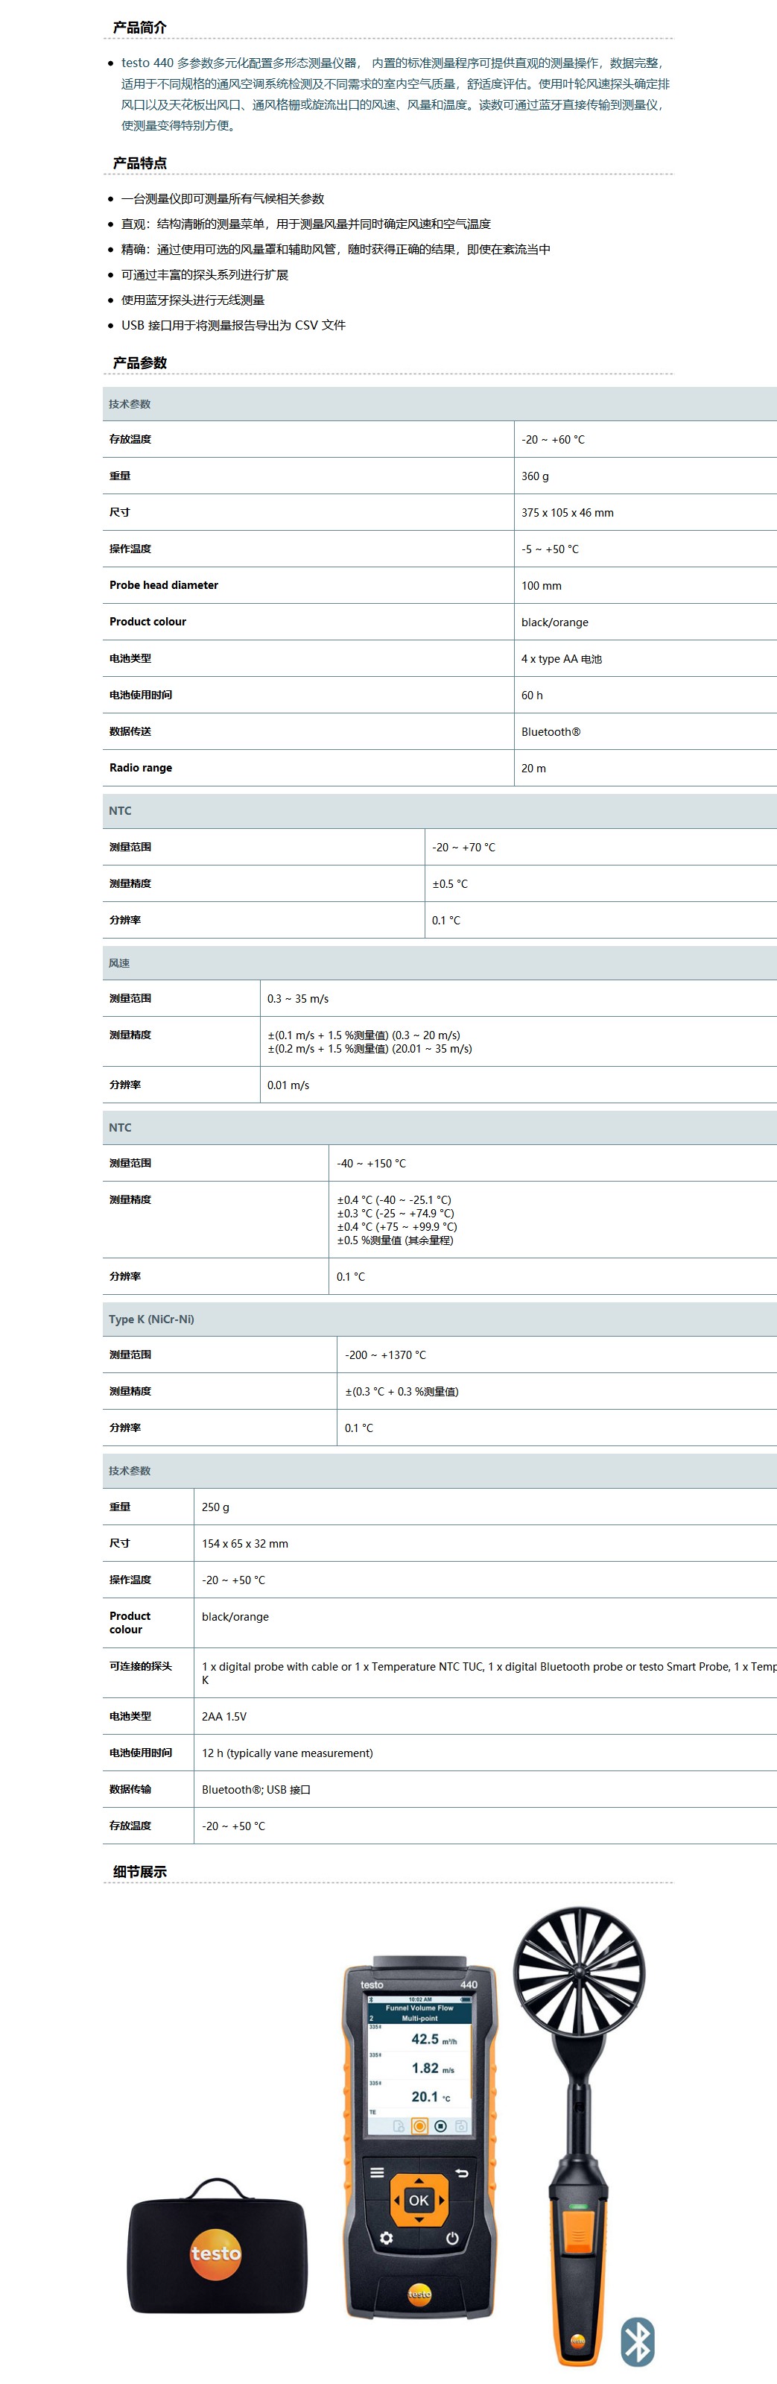Click the operating temperature value -5 ~ +50 °C

(x=551, y=549)
